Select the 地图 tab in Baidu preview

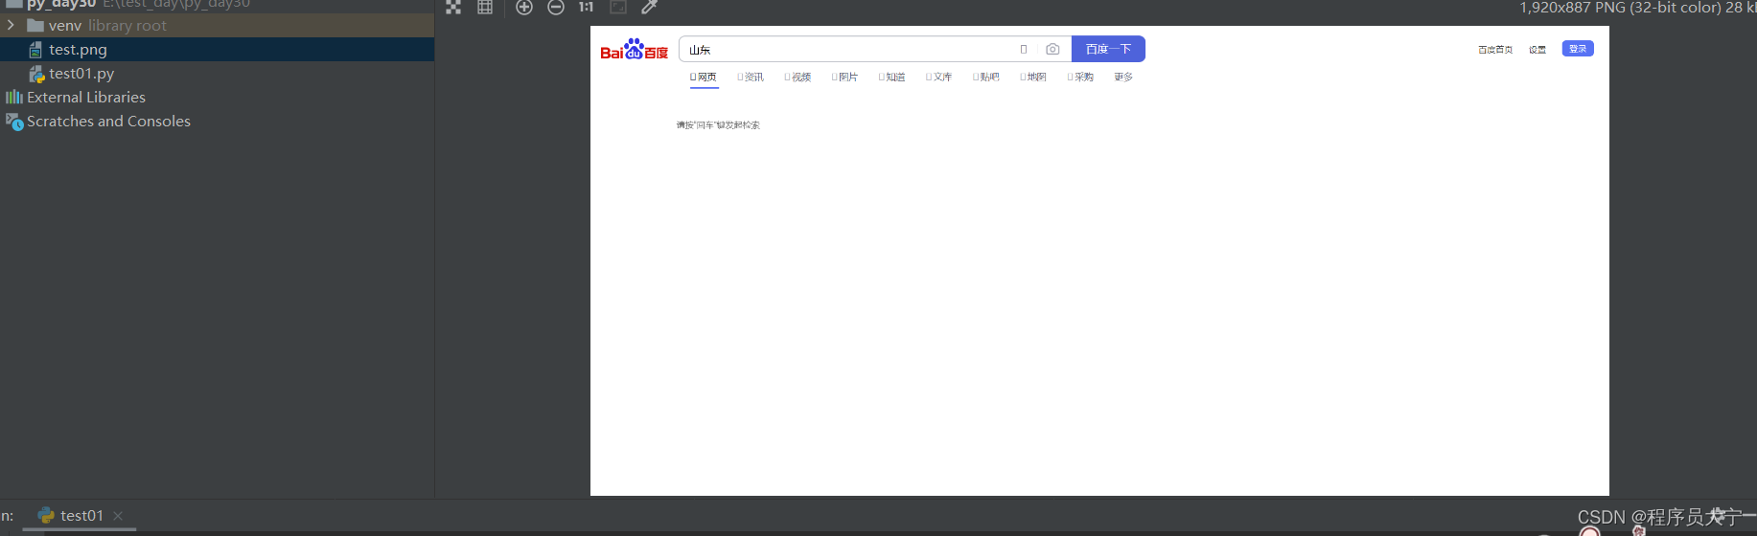point(1032,78)
